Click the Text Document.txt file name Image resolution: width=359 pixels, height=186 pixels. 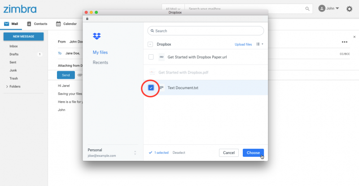pos(183,88)
